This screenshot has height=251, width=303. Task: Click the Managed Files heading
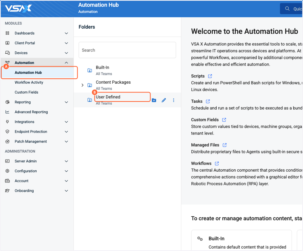205,145
